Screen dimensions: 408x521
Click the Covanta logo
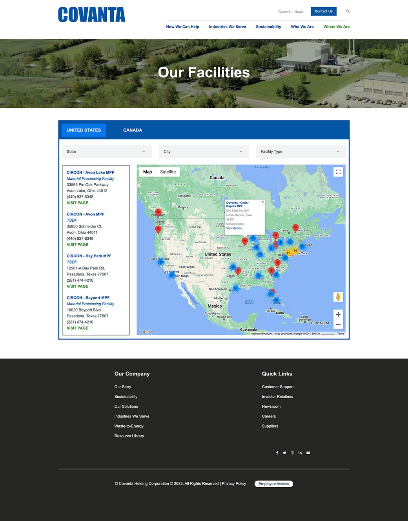pos(91,15)
